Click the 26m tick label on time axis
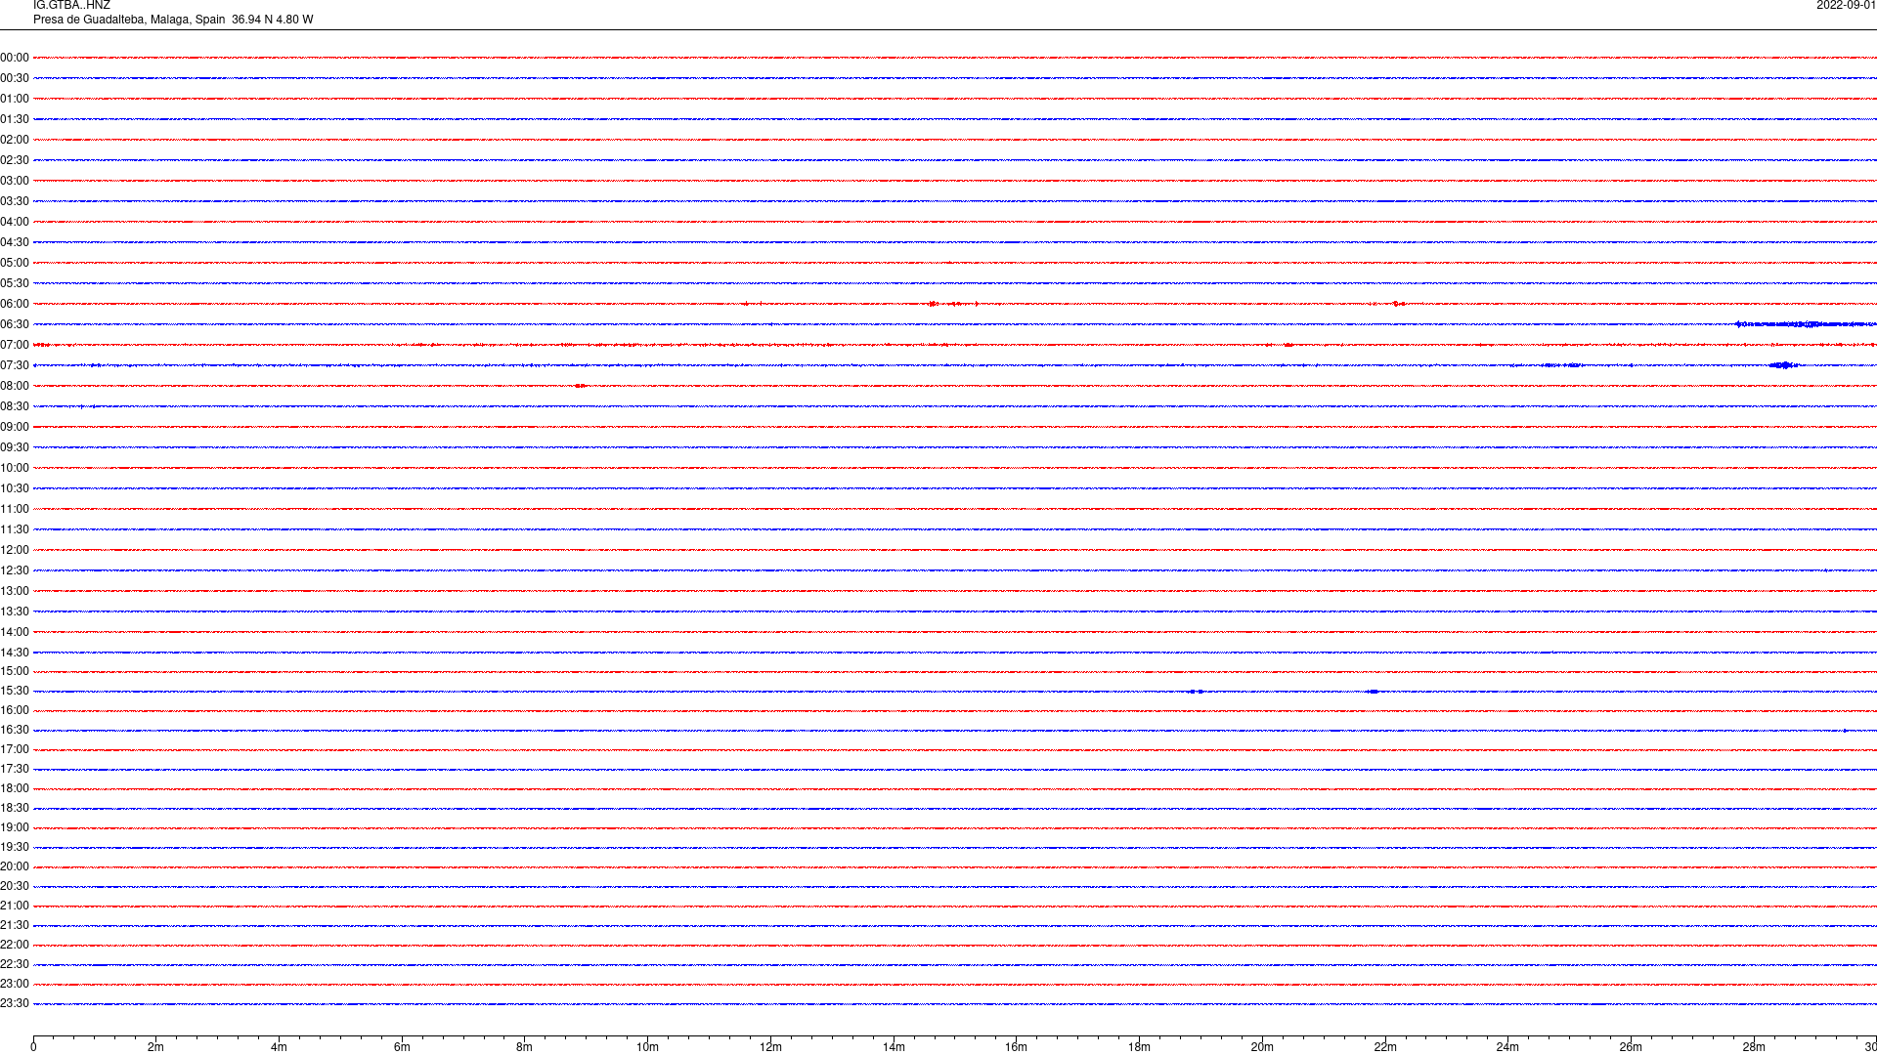1877x1055 pixels. pyautogui.click(x=1631, y=1047)
